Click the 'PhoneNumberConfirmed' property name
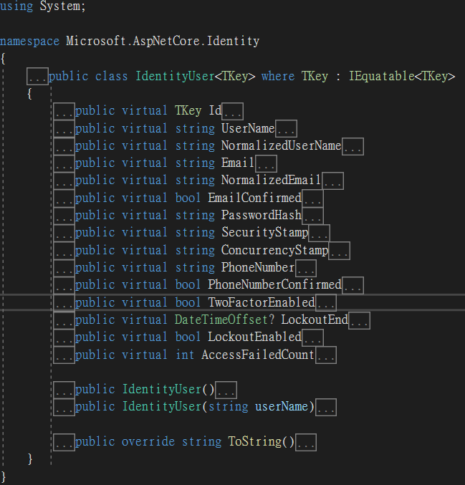 coord(274,285)
